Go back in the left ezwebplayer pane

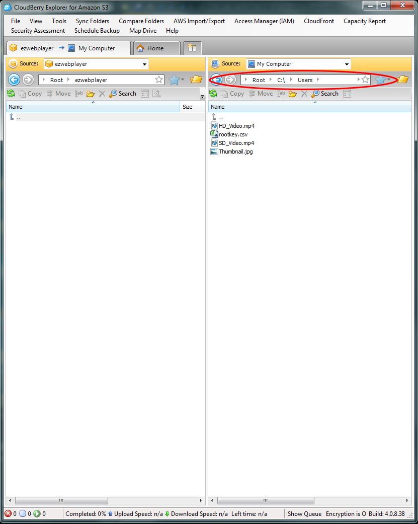click(14, 80)
